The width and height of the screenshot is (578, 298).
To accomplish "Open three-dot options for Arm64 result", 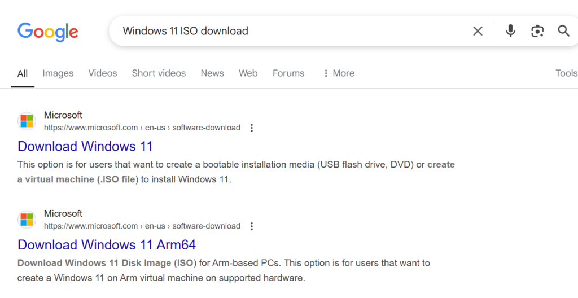I will pyautogui.click(x=252, y=226).
